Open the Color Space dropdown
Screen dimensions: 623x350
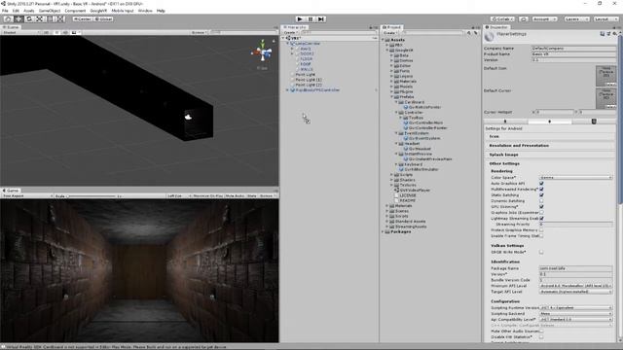coord(575,177)
